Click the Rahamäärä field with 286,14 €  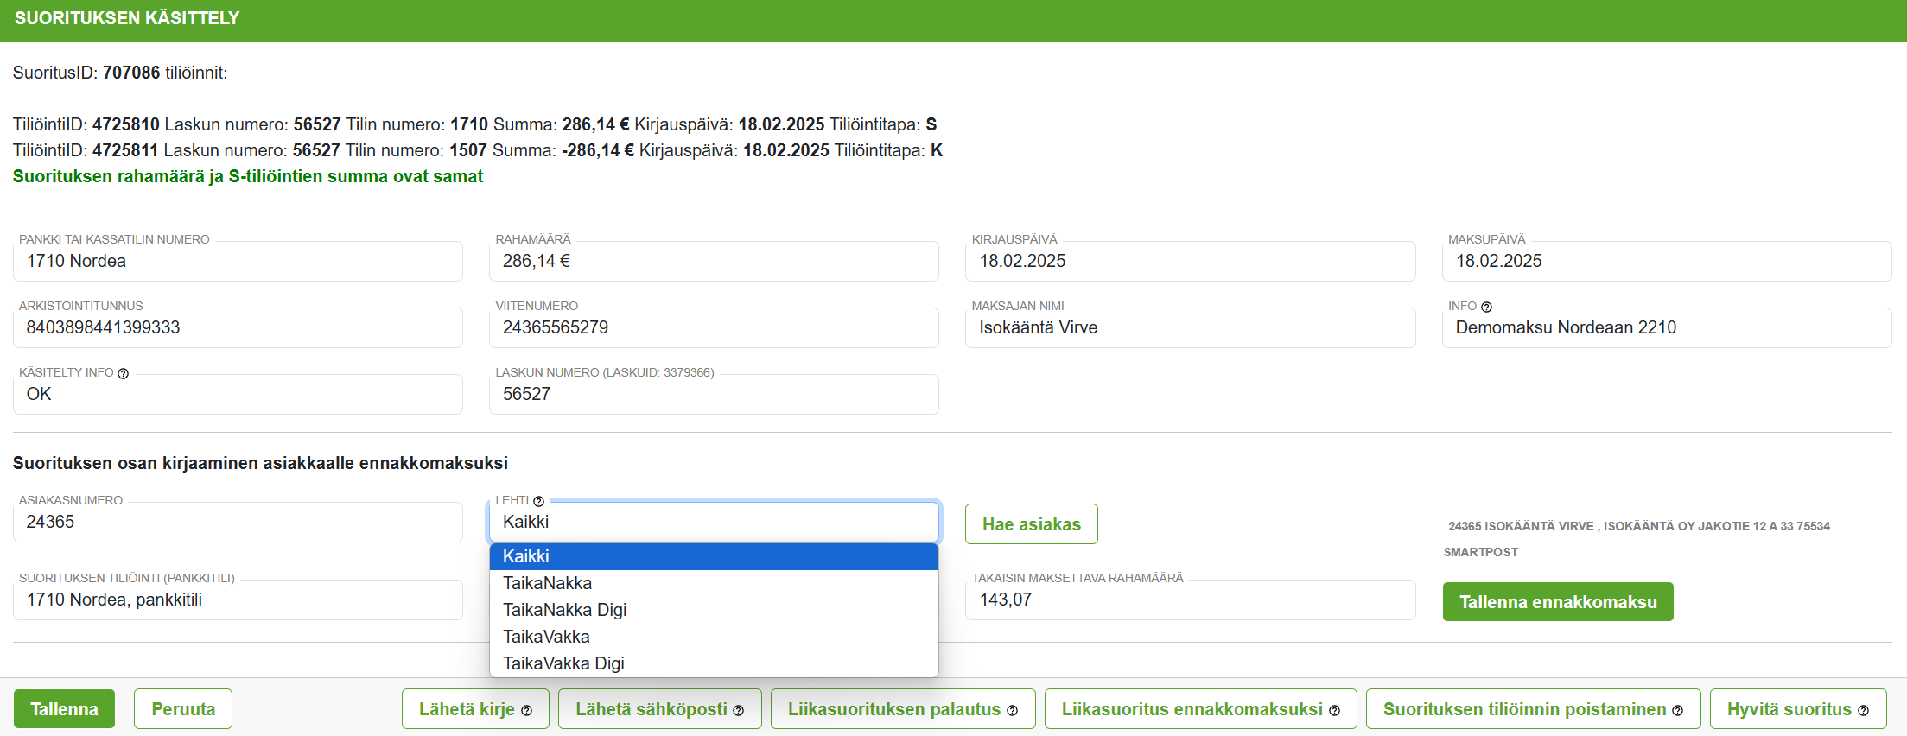click(714, 261)
